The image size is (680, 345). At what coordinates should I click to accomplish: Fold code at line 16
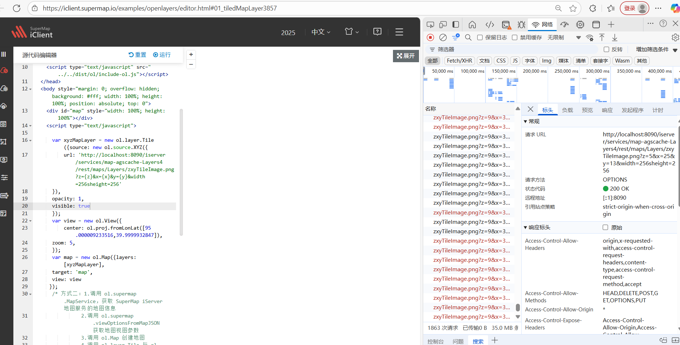pyautogui.click(x=30, y=140)
